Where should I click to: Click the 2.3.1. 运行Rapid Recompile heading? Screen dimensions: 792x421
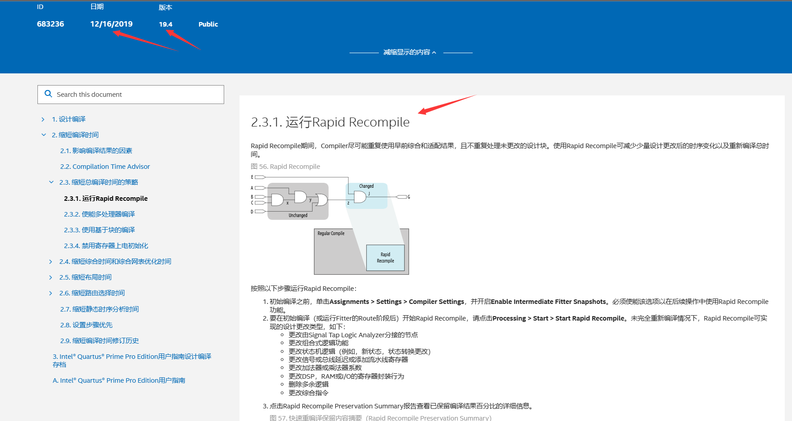pos(330,122)
